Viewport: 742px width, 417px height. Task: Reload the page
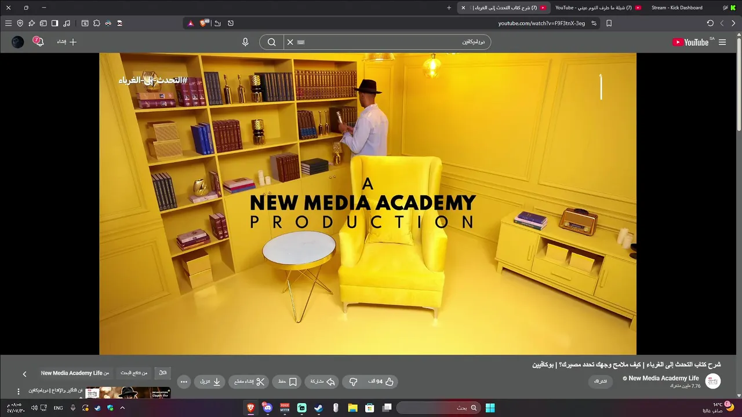click(x=710, y=23)
